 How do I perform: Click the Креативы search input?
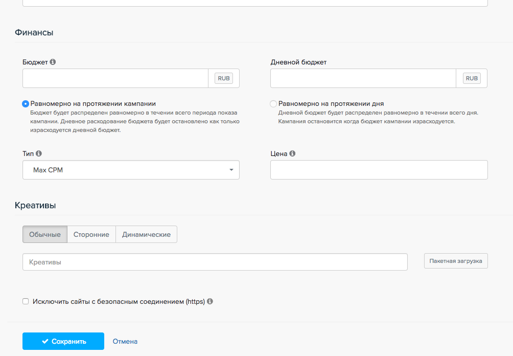215,262
